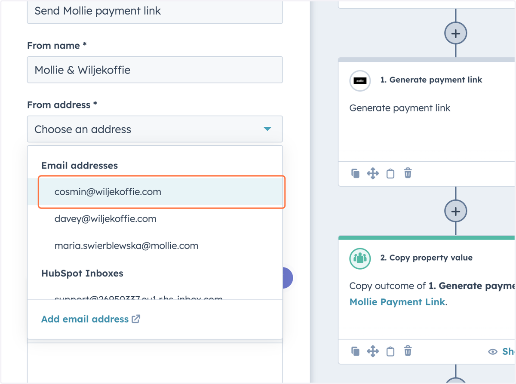Move the Copy property value action

[373, 351]
